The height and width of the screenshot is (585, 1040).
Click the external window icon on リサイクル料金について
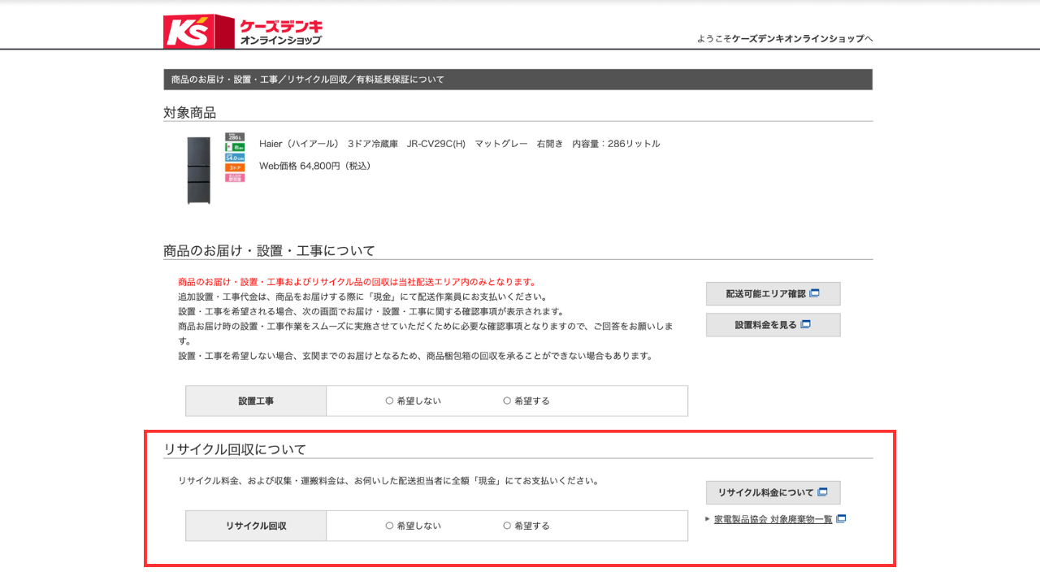(823, 492)
